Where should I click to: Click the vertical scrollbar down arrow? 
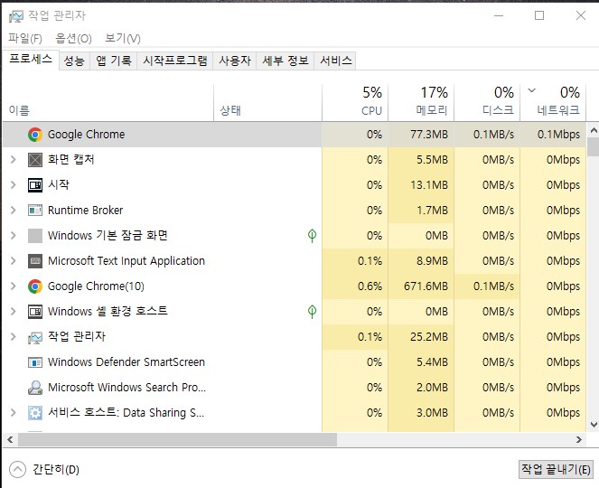(x=594, y=424)
